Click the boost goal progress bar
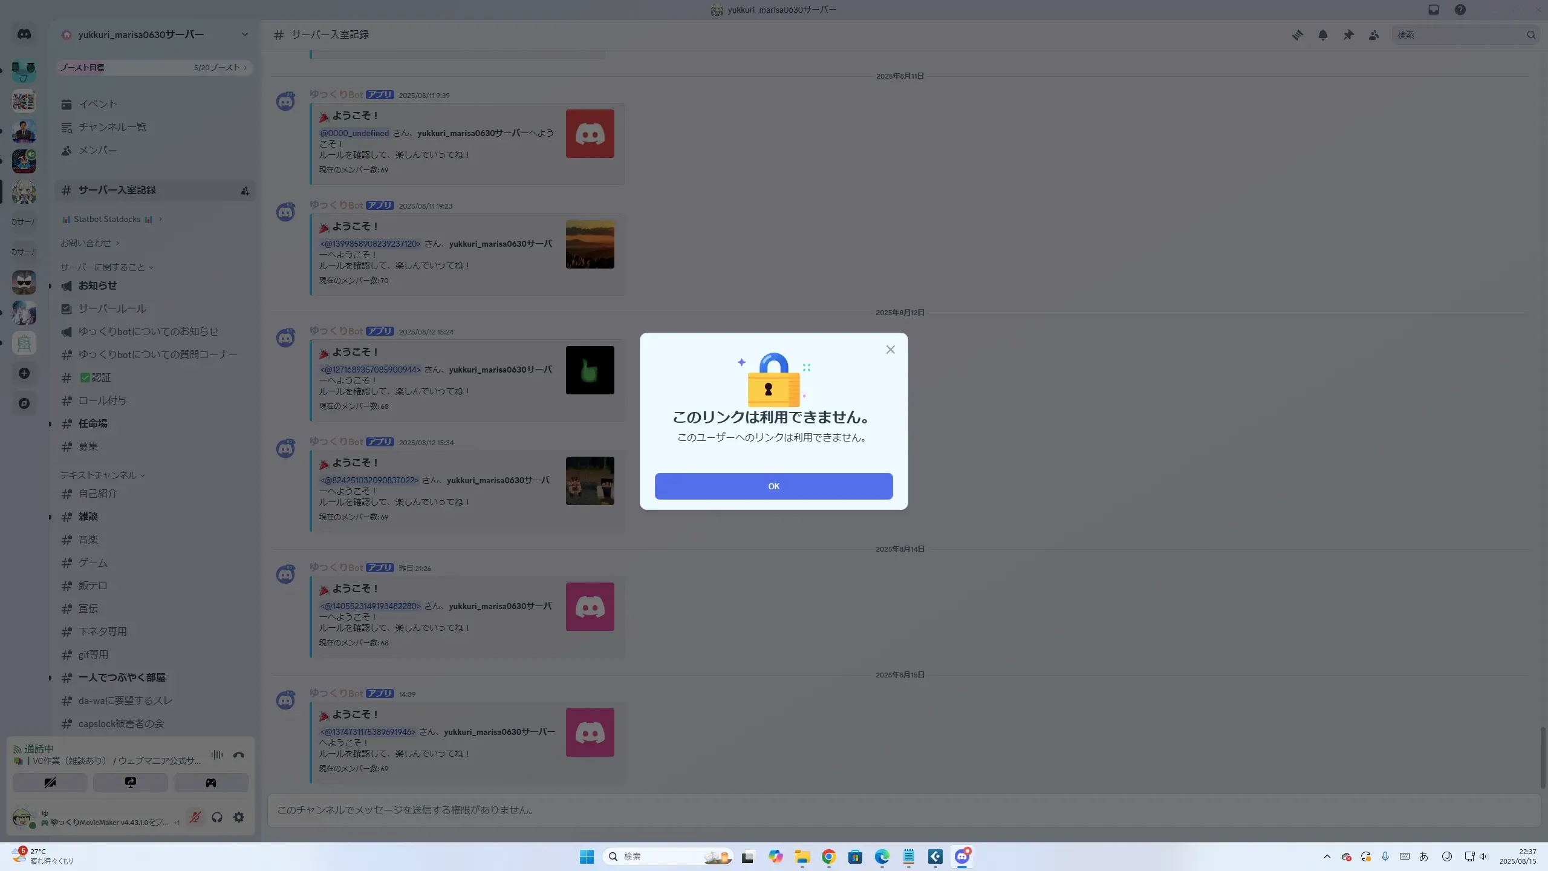The width and height of the screenshot is (1548, 871). tap(154, 68)
